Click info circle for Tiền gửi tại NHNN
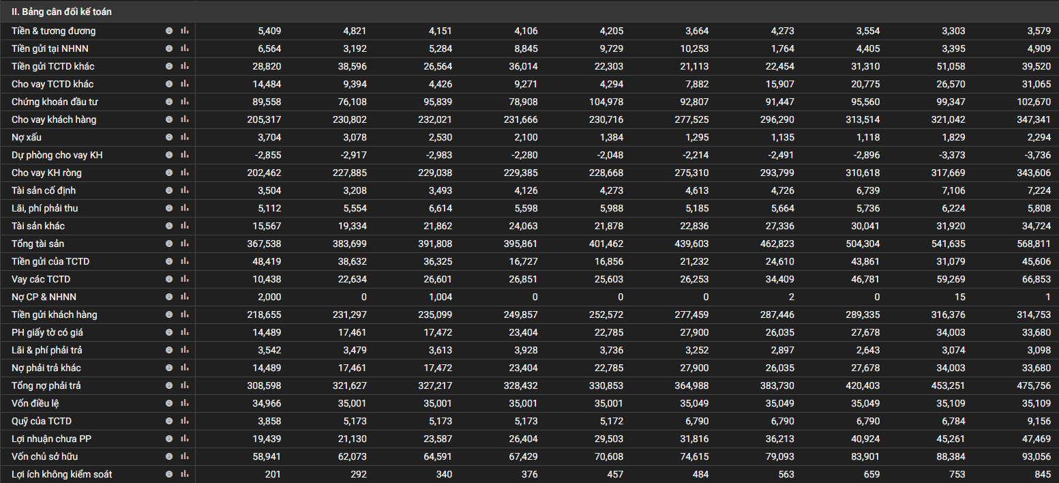The height and width of the screenshot is (483, 1059). point(169,48)
